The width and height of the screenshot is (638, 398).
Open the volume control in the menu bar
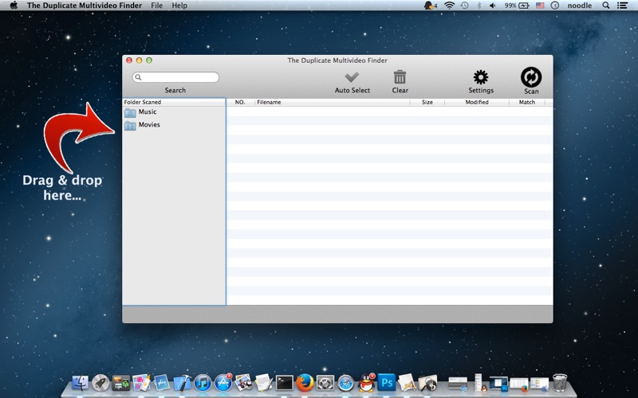[x=492, y=6]
